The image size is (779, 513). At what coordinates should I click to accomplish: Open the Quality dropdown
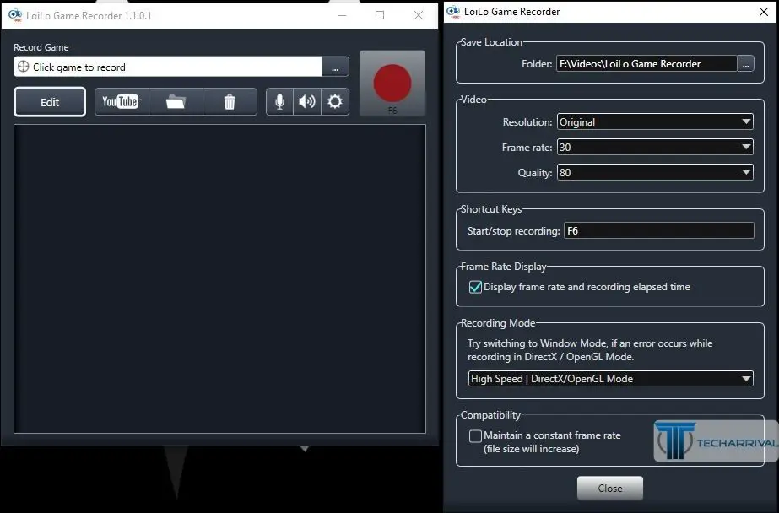[655, 172]
